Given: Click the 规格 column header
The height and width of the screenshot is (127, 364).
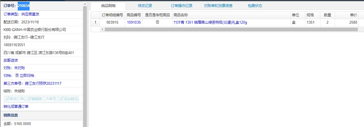Looking at the screenshot, I should click(312, 15).
